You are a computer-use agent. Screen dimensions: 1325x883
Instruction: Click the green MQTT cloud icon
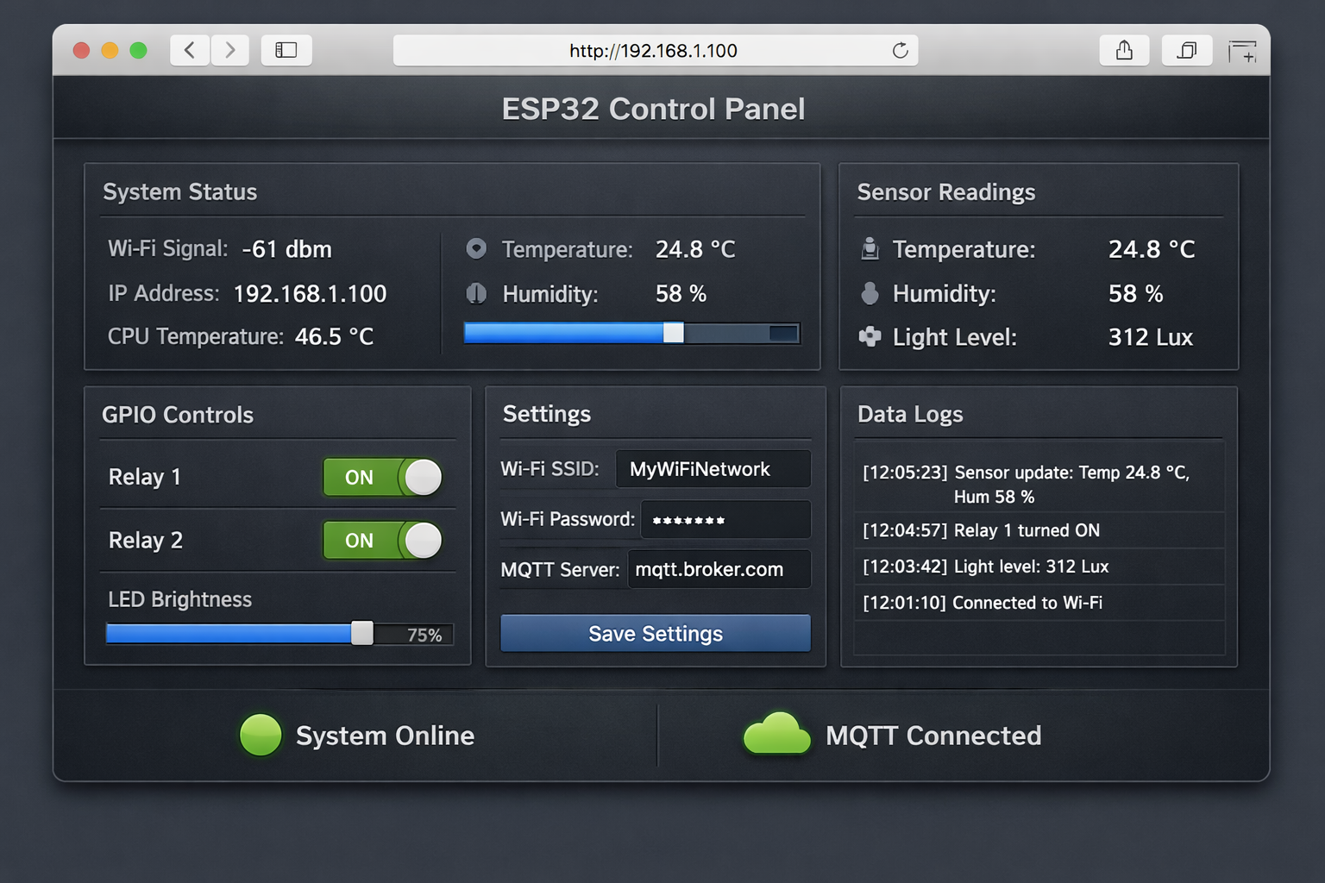click(x=776, y=734)
